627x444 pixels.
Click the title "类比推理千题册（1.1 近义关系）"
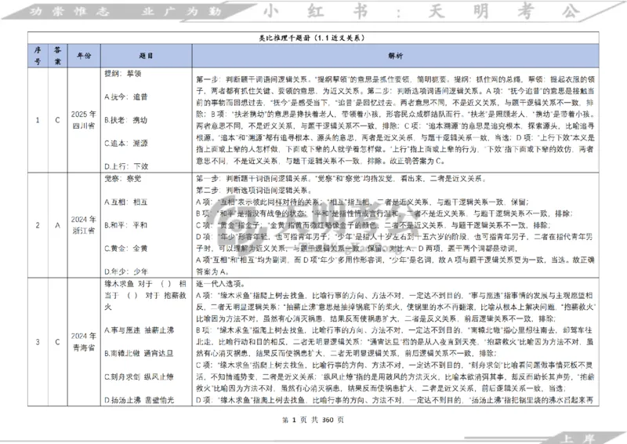pyautogui.click(x=312, y=38)
